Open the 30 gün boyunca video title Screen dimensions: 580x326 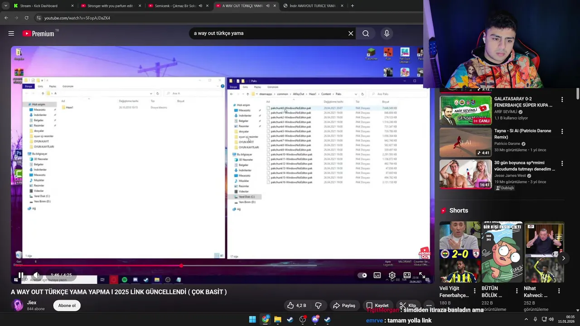pos(525,166)
